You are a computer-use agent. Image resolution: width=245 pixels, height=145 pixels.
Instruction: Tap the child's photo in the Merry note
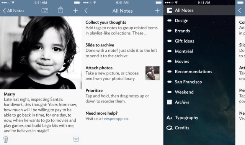(41, 53)
